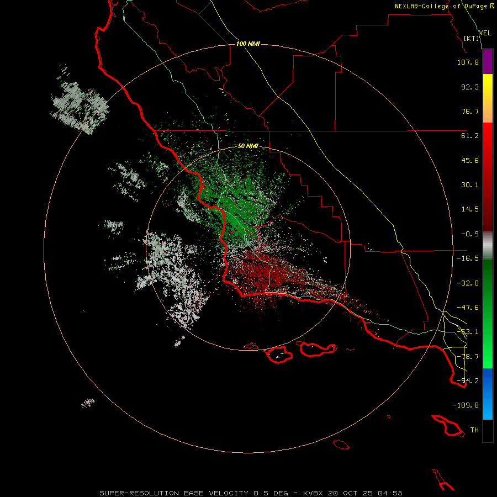
Task: Click the 14.5 legend value
Action: click(x=470, y=209)
